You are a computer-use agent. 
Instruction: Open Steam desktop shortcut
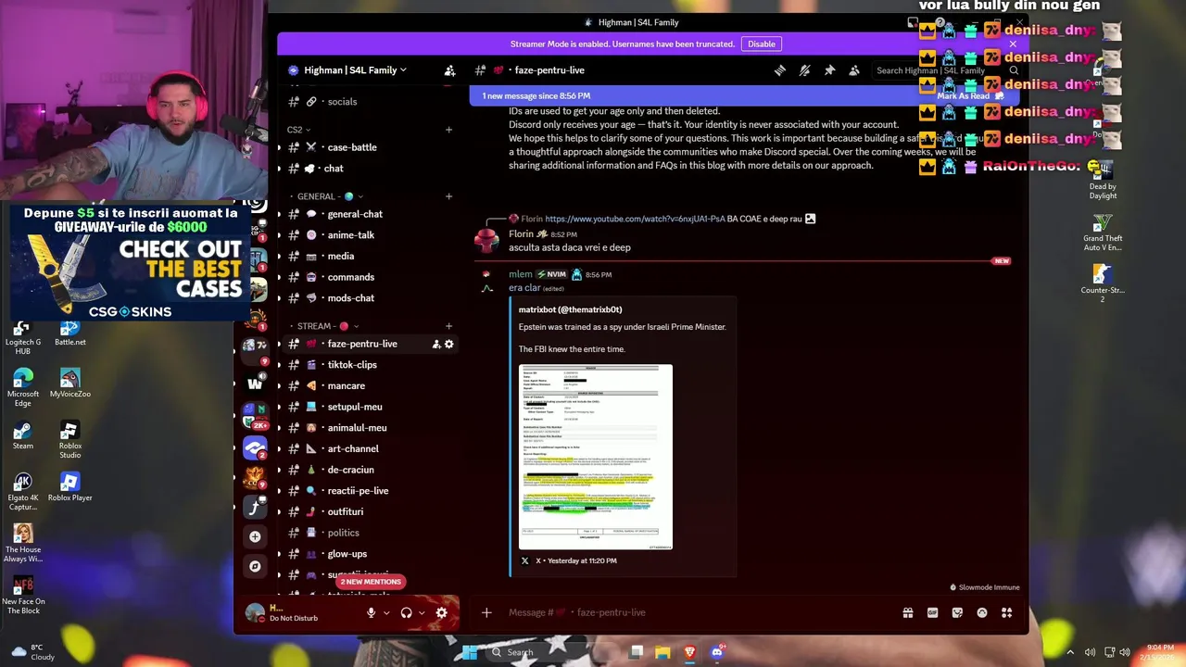pyautogui.click(x=23, y=435)
